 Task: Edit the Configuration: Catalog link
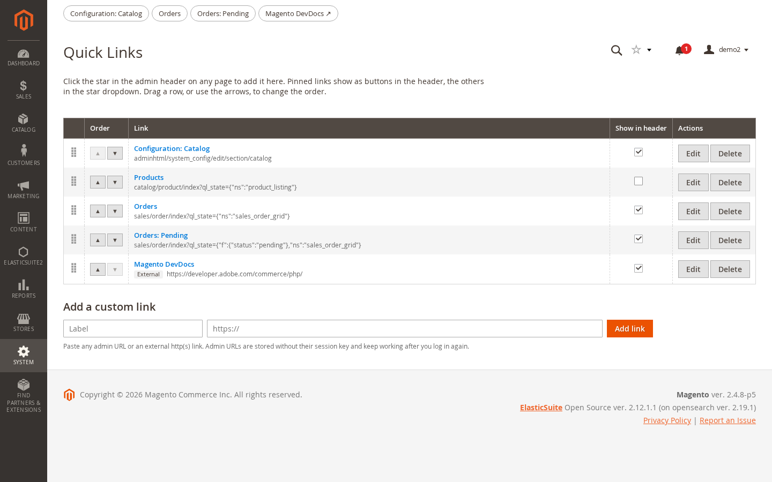tap(693, 154)
